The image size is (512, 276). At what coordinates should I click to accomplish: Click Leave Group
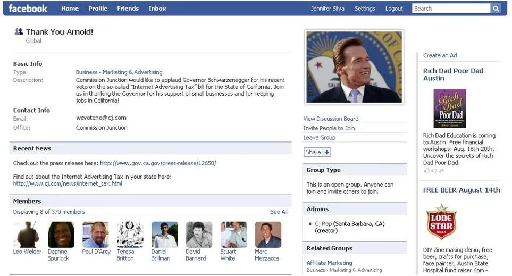click(320, 138)
